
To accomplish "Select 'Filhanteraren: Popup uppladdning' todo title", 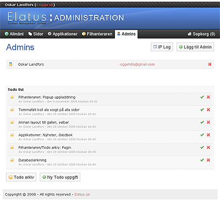I will 47,97.
